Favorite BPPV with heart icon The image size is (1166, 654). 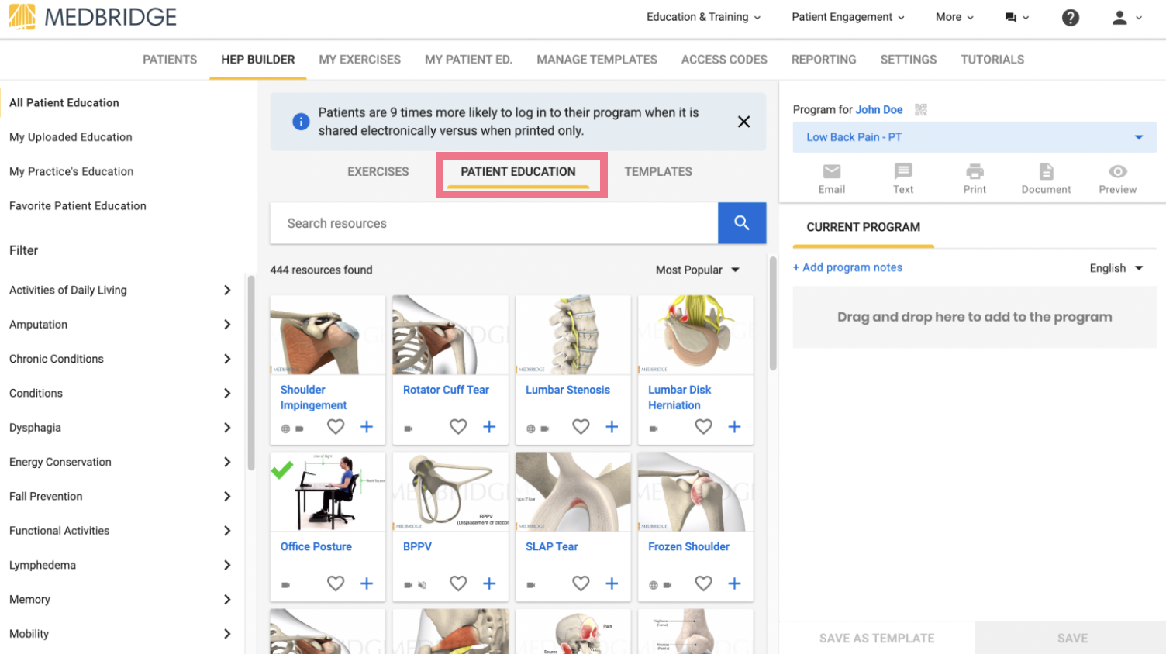click(x=458, y=583)
